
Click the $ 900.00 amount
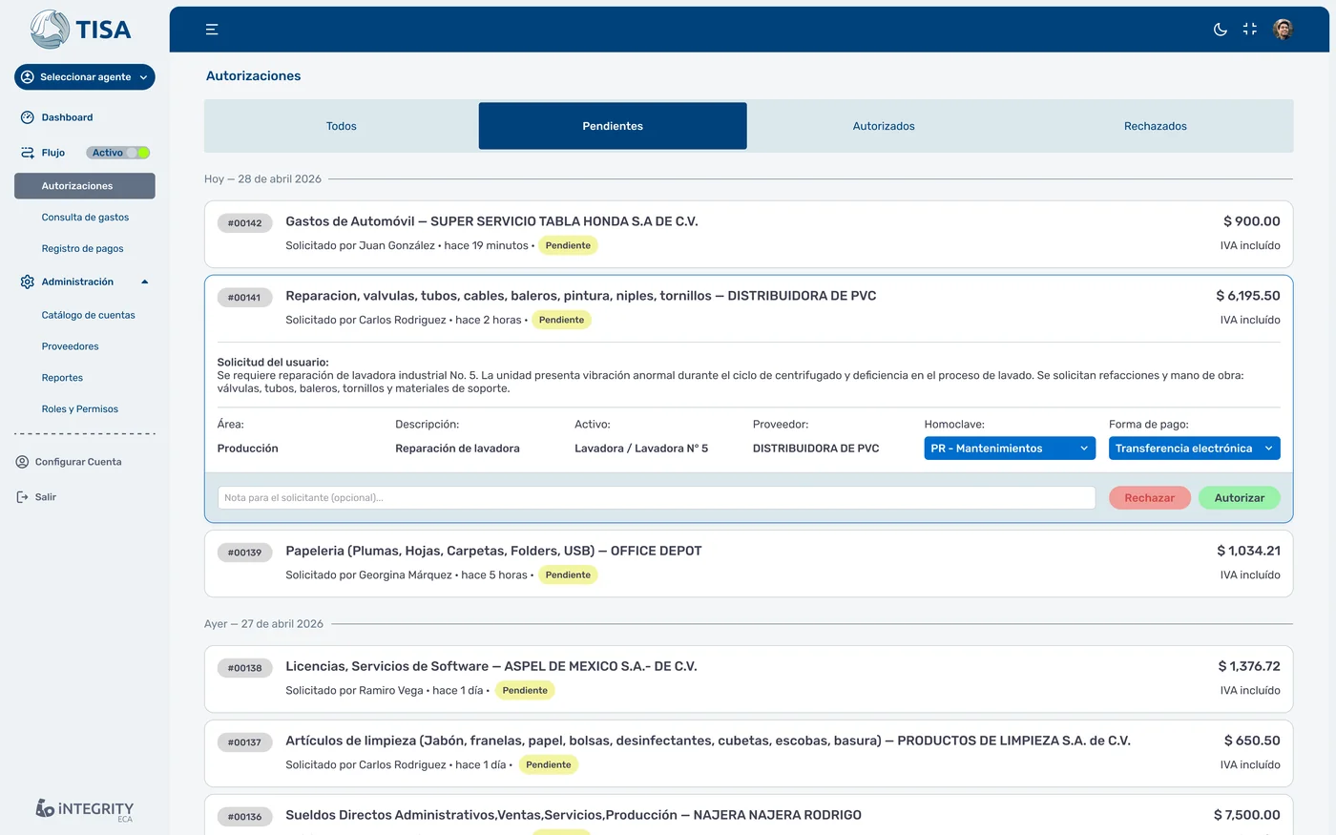(1252, 221)
